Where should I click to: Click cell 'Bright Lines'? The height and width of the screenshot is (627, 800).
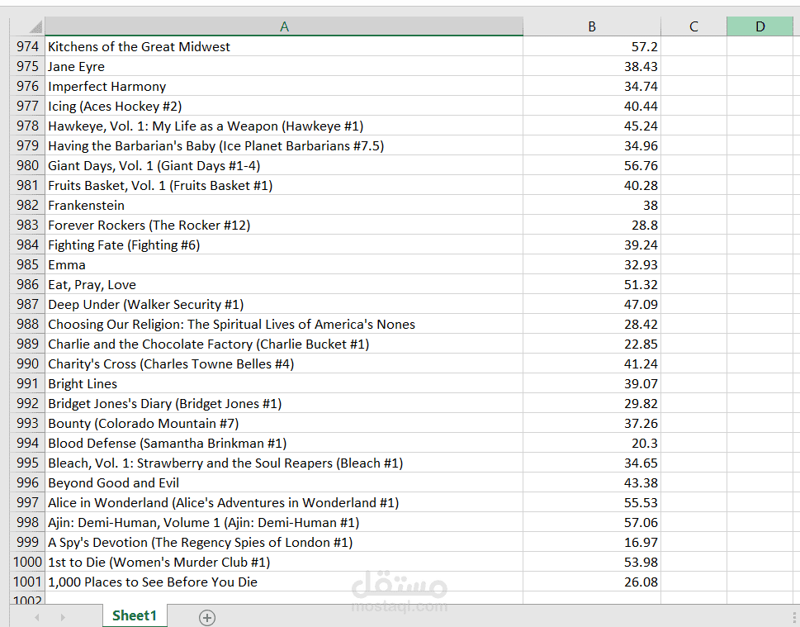coord(284,383)
